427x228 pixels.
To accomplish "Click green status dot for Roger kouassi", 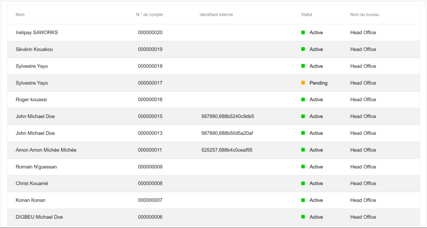I will pyautogui.click(x=303, y=99).
